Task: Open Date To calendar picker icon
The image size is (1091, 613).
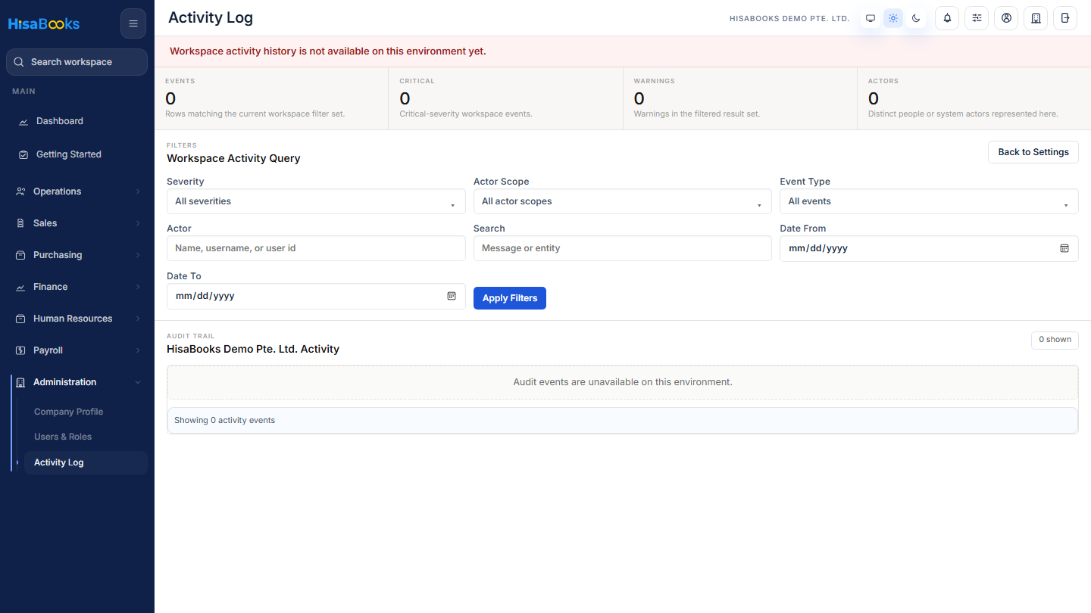Action: [452, 296]
